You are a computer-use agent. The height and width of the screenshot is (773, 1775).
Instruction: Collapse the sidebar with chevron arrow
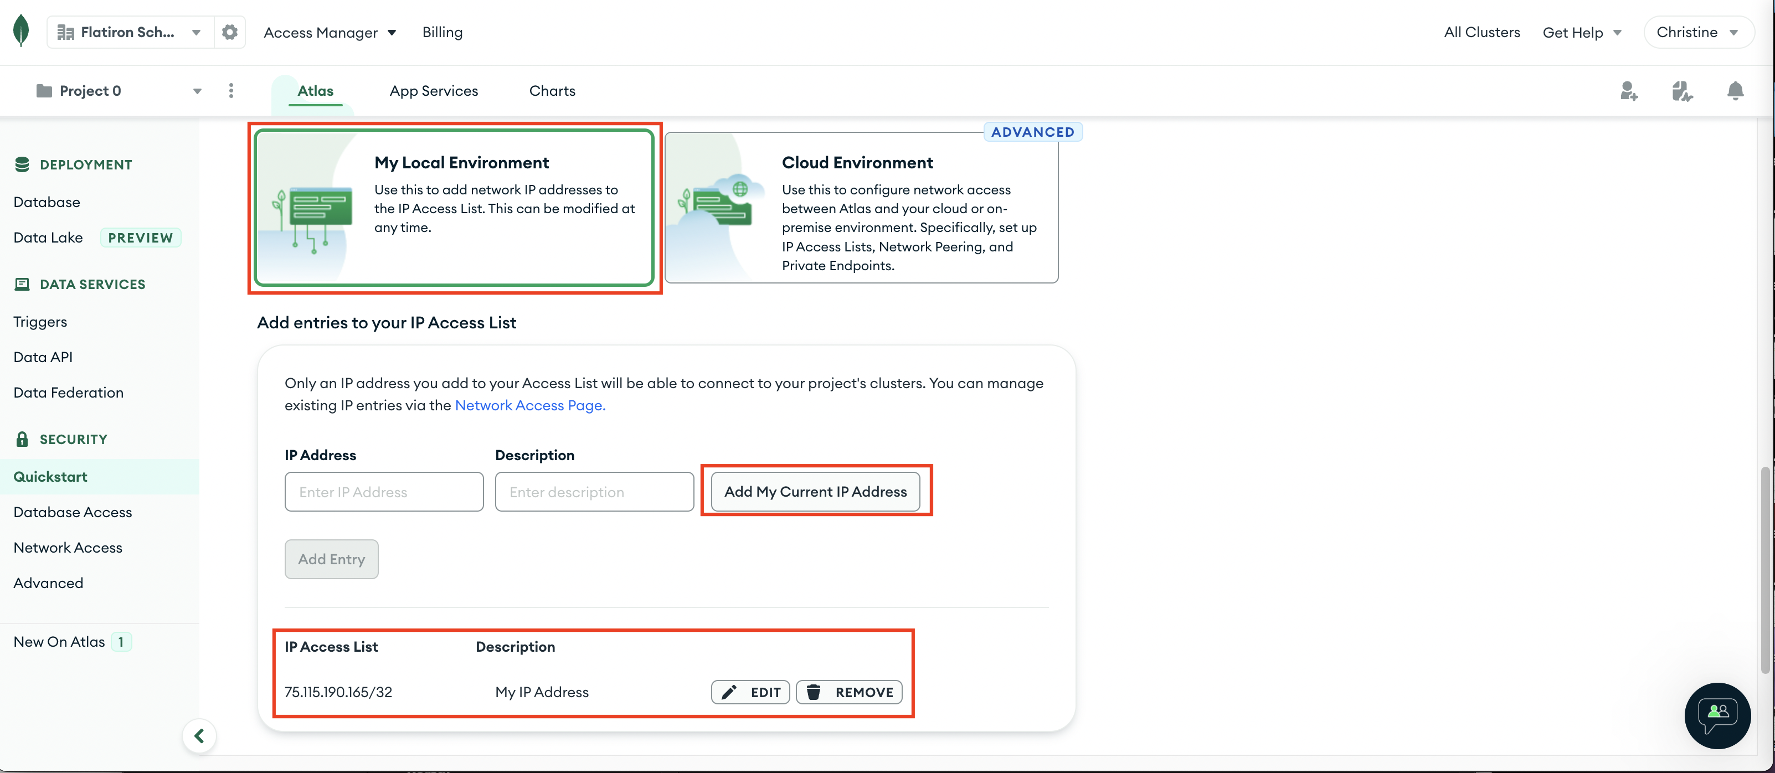pos(199,736)
